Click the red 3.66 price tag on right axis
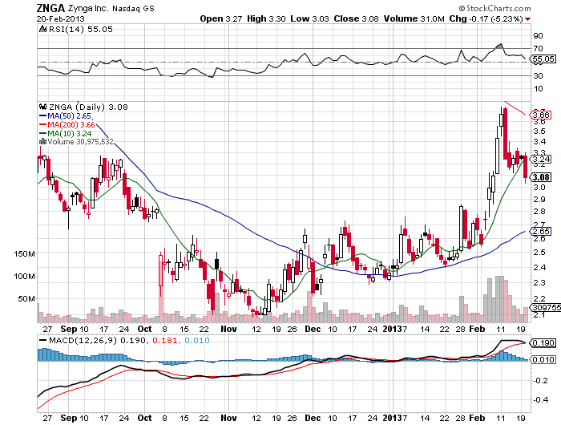561x425 pixels. (541, 115)
